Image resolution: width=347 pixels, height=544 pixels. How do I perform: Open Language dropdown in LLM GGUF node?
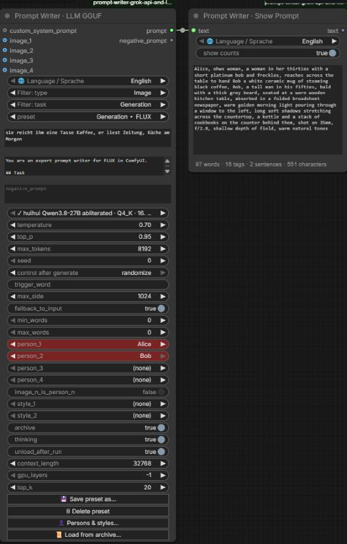pos(87,81)
